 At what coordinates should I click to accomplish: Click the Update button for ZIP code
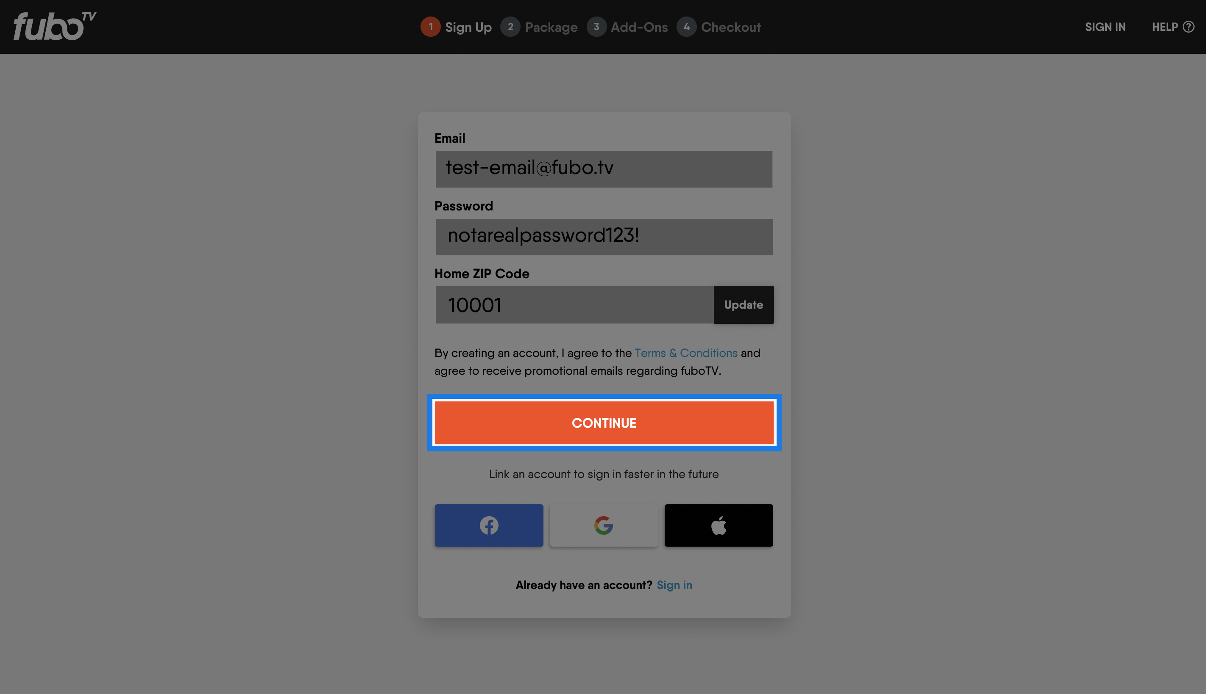tap(743, 304)
